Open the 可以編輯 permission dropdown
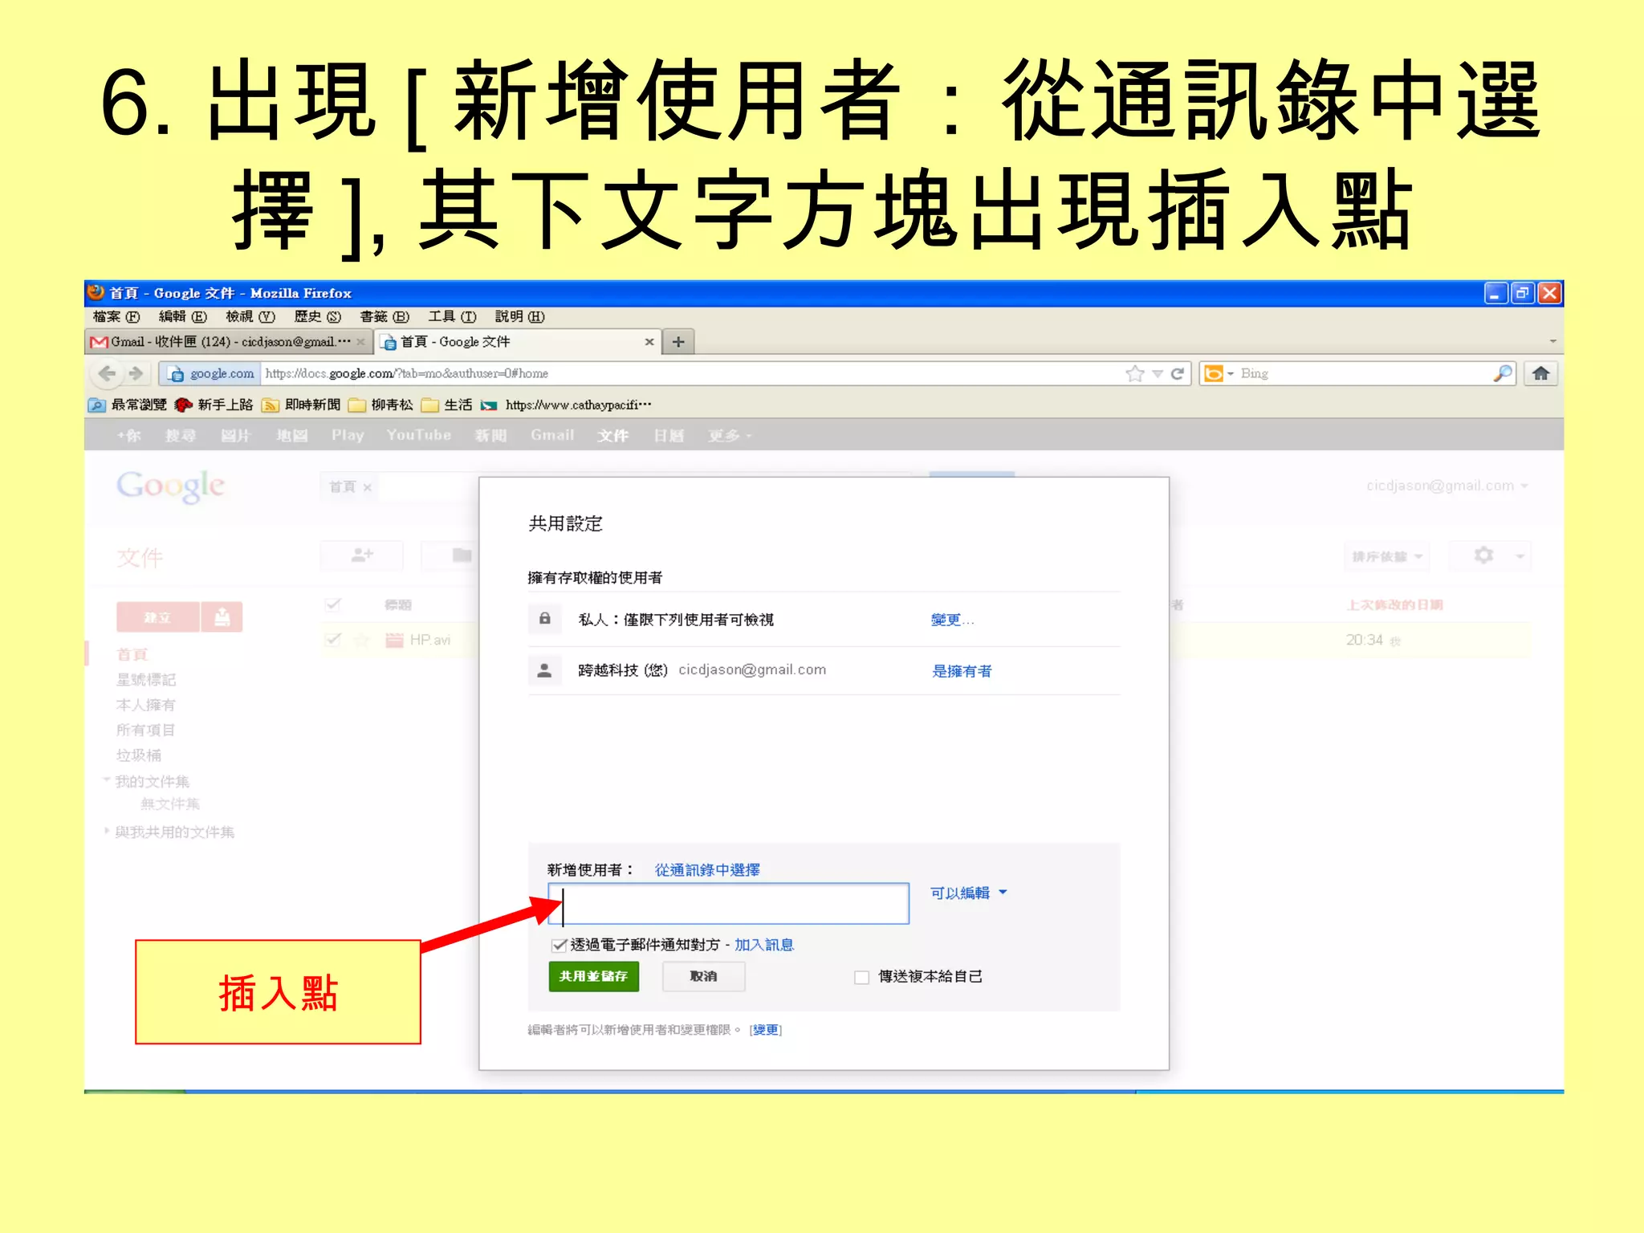1644x1233 pixels. 968,893
